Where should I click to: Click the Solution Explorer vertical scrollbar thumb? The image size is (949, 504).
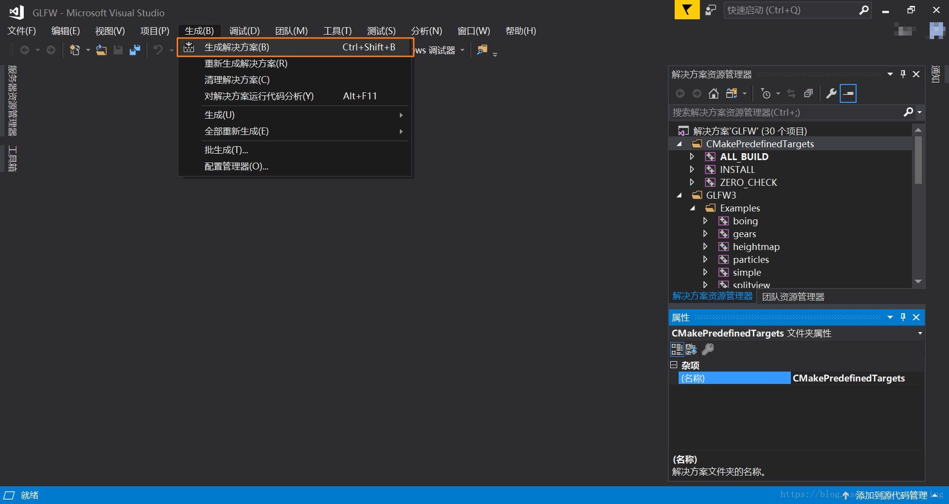[918, 160]
